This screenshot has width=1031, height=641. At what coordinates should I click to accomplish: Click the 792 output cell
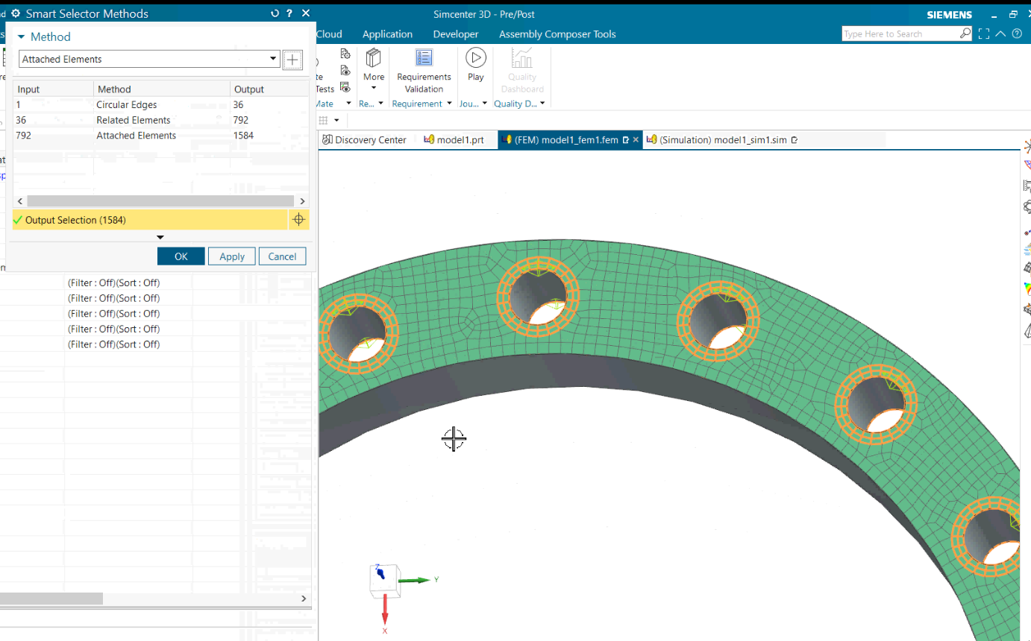pyautogui.click(x=241, y=120)
